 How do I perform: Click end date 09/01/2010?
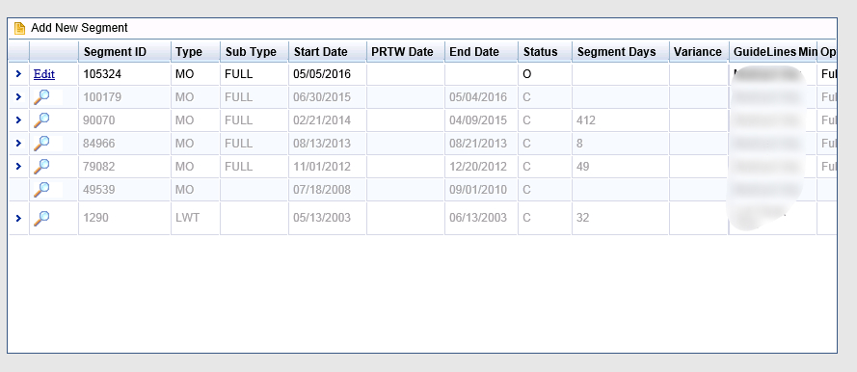click(x=478, y=190)
